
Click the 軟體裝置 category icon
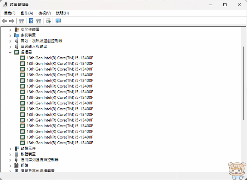coord(17,154)
